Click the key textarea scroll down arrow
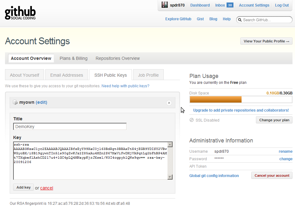This screenshot has height=211, width=295. 170,177
